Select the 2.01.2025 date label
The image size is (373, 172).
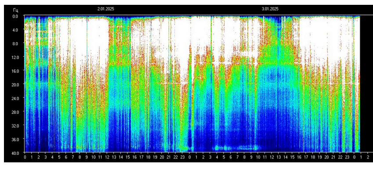point(105,9)
